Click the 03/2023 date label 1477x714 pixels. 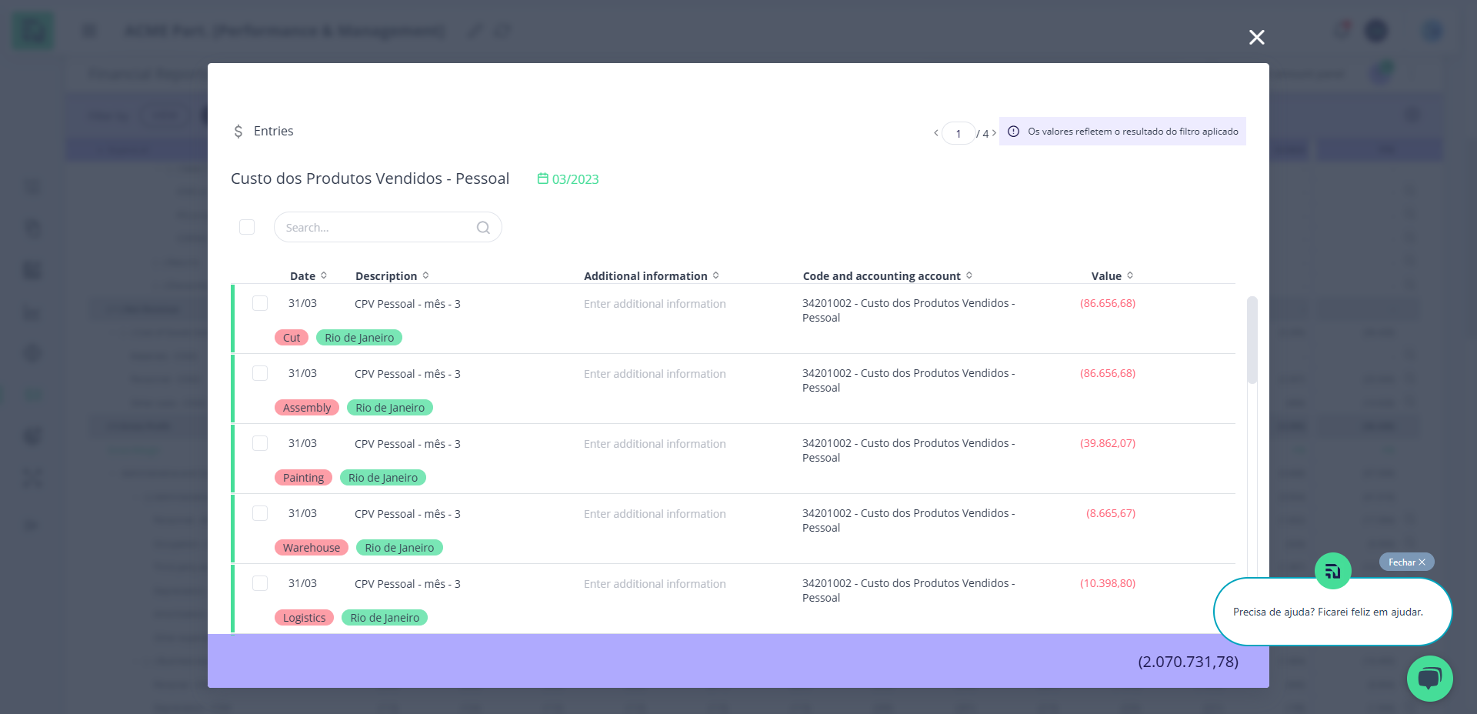[575, 179]
